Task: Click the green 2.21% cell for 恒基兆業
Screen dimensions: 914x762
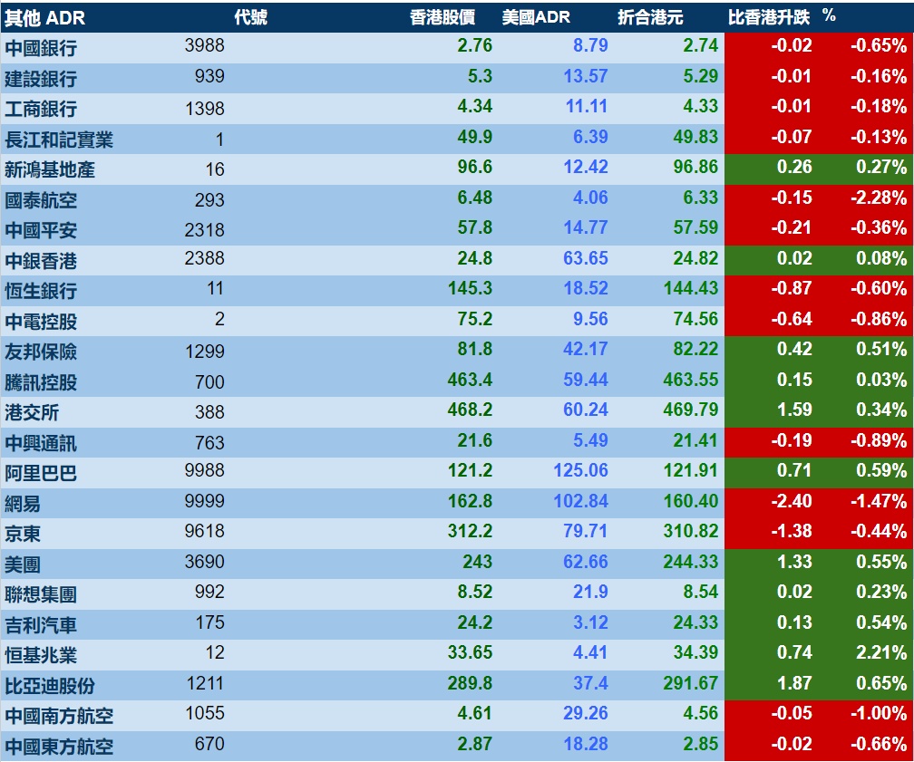Action: 881,652
